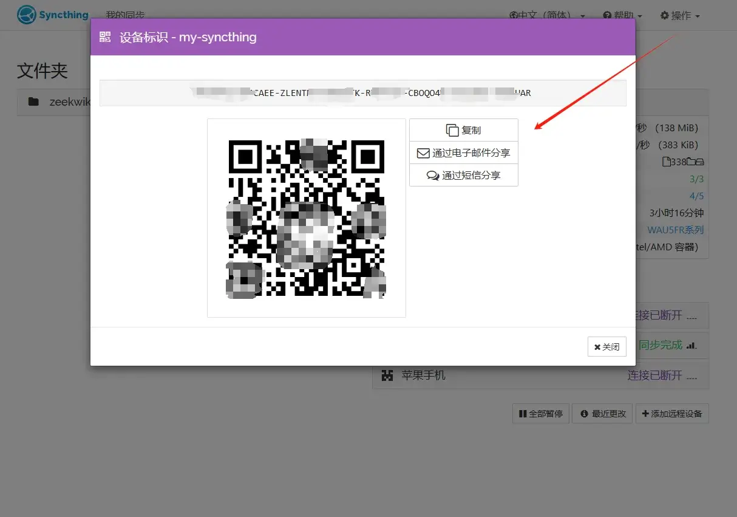Click the 同步完成 status text

(661, 345)
